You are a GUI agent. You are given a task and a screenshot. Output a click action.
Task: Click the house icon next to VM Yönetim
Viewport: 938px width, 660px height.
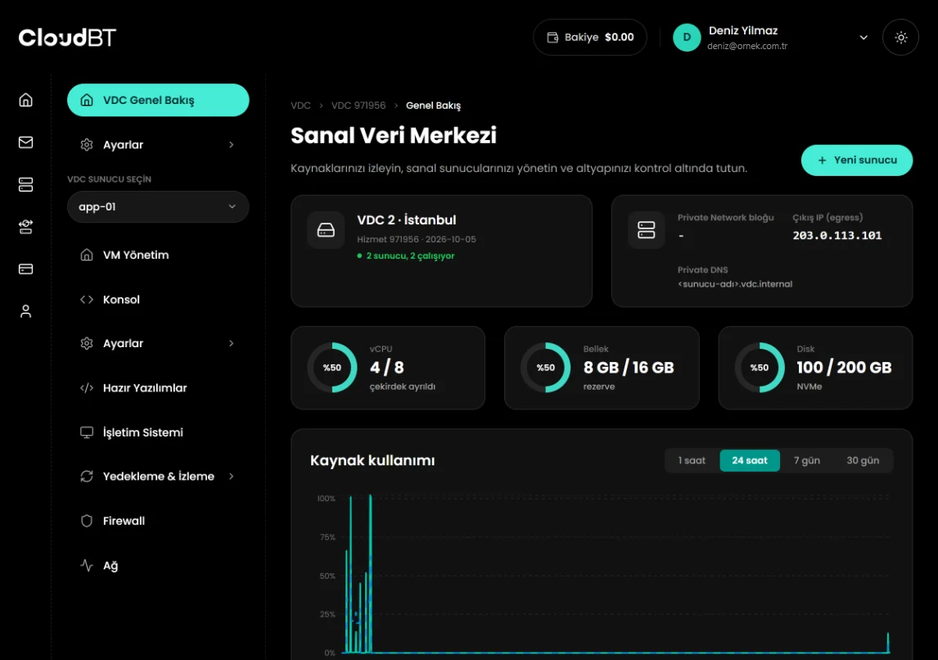tap(87, 255)
